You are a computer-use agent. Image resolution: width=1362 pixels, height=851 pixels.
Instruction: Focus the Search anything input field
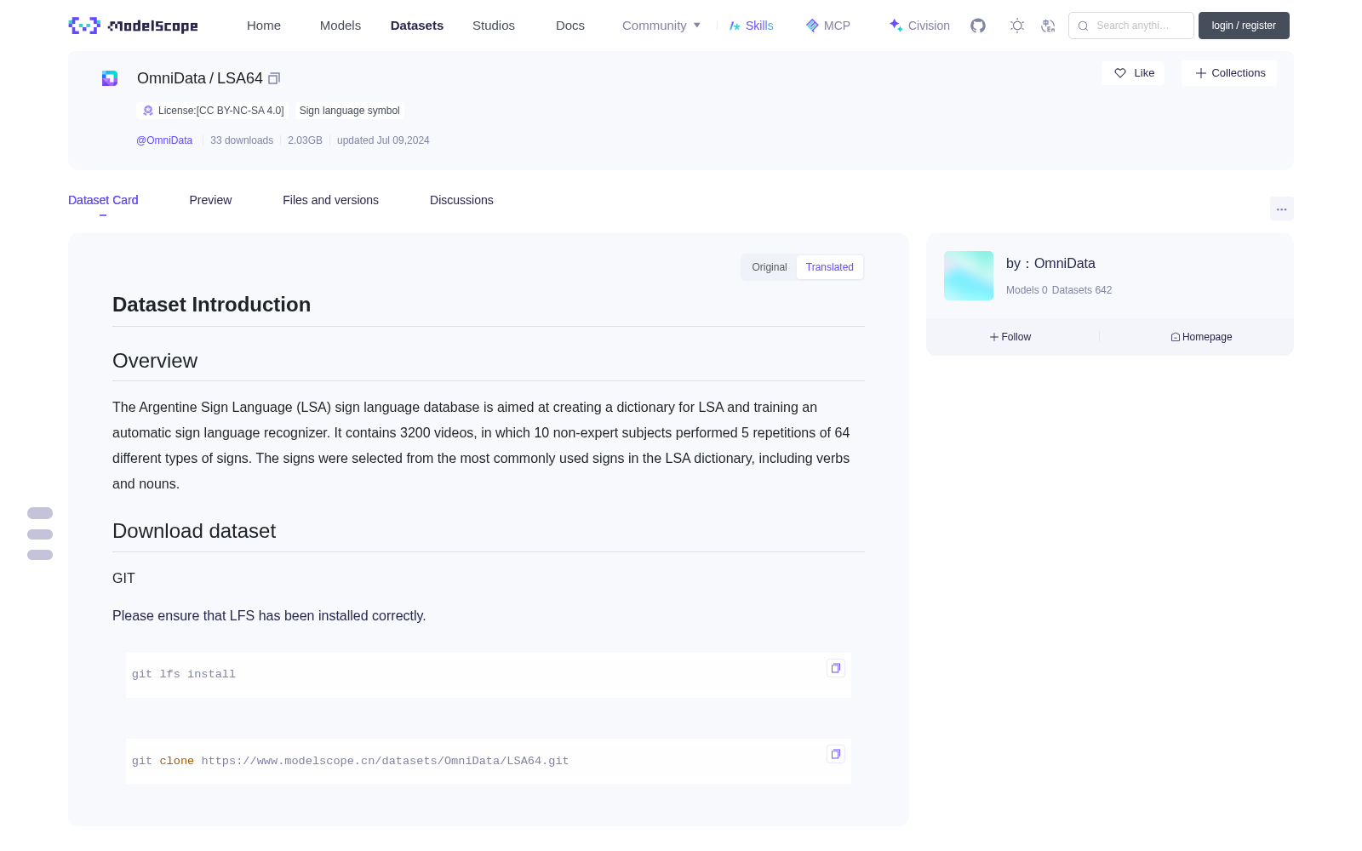click(x=1131, y=26)
